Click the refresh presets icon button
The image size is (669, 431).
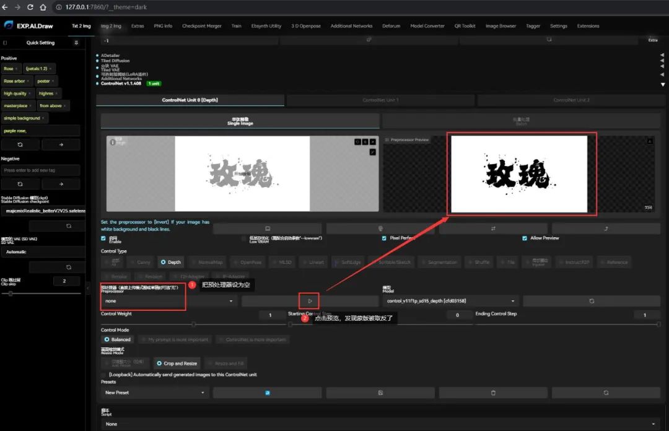click(606, 393)
